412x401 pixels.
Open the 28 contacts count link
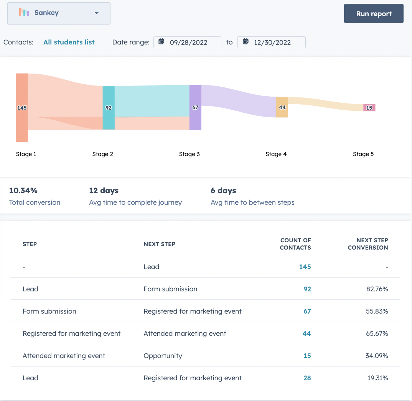tap(307, 378)
